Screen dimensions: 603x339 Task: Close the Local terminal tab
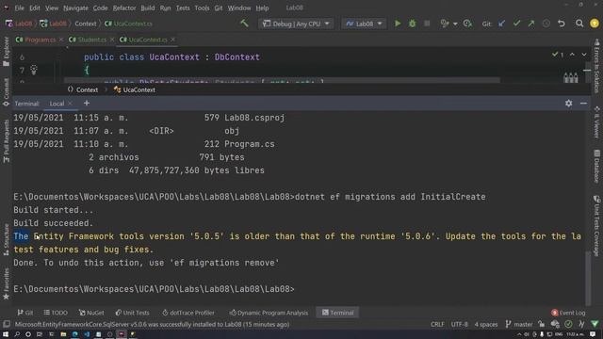point(70,104)
